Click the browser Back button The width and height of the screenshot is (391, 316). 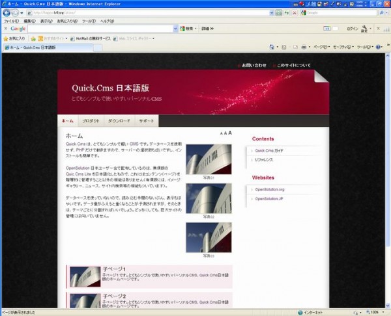7,12
